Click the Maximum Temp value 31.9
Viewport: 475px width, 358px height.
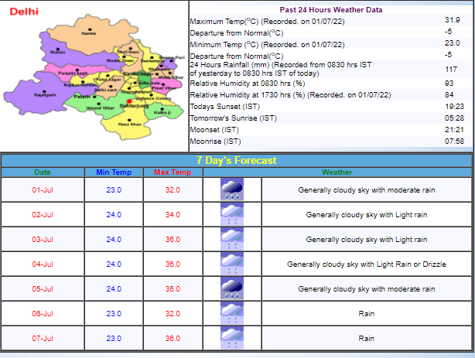click(x=453, y=19)
